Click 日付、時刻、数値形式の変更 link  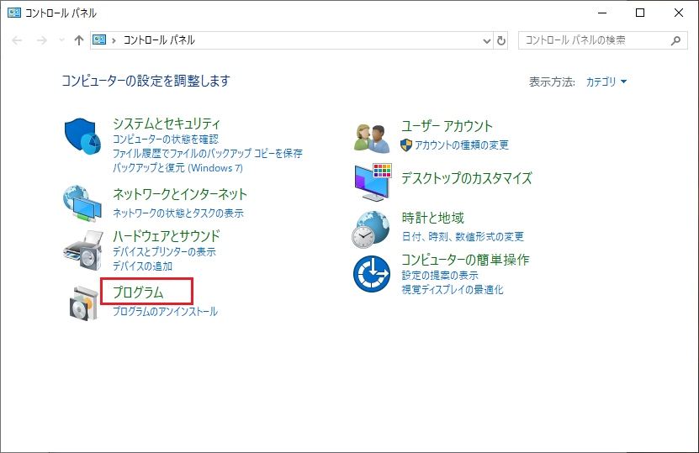click(463, 236)
